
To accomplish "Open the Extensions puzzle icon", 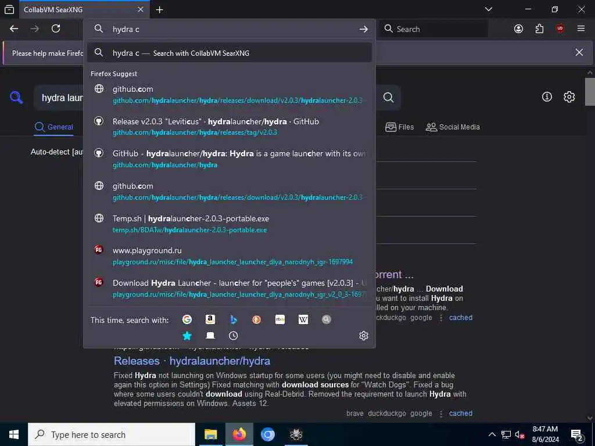I will 539,29.
